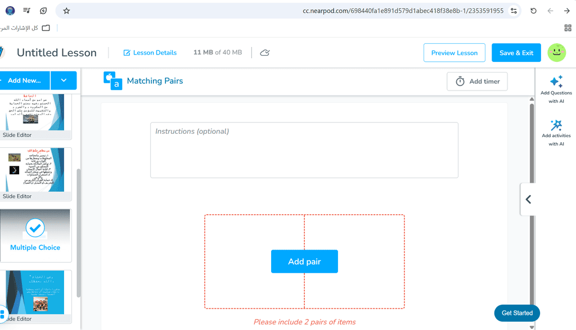Click the Get Started button

[x=517, y=313]
